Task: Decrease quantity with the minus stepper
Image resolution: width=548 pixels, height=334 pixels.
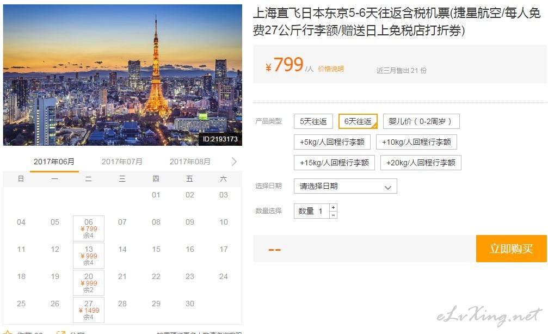Action: coord(334,215)
